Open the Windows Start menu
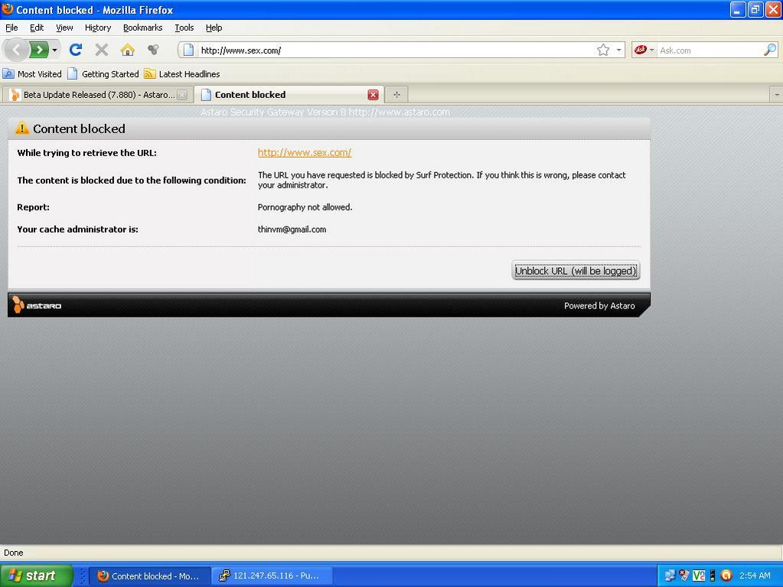The height and width of the screenshot is (587, 783). [x=36, y=576]
